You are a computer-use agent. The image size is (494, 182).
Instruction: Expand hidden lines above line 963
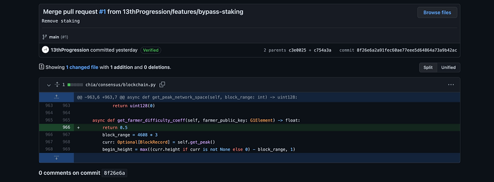point(56,97)
